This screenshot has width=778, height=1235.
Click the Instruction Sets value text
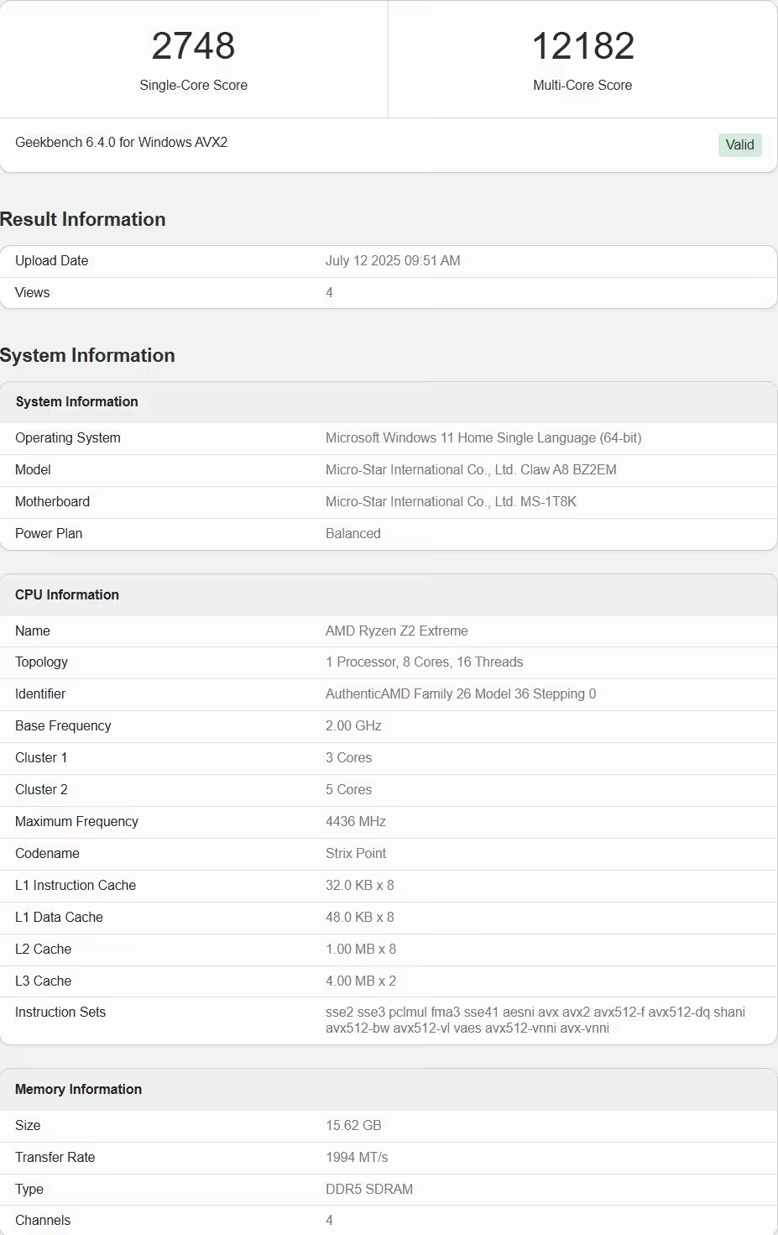[x=535, y=1020]
